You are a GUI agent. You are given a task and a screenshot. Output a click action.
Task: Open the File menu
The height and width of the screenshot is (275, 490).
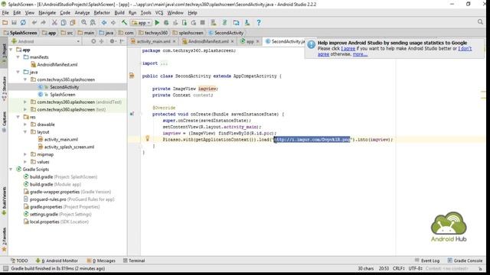click(x=5, y=13)
